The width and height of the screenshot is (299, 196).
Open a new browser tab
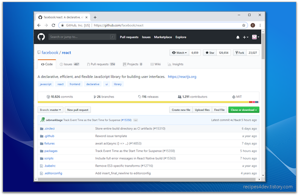(95, 17)
